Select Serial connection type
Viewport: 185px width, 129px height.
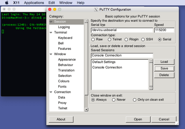coord(160,40)
